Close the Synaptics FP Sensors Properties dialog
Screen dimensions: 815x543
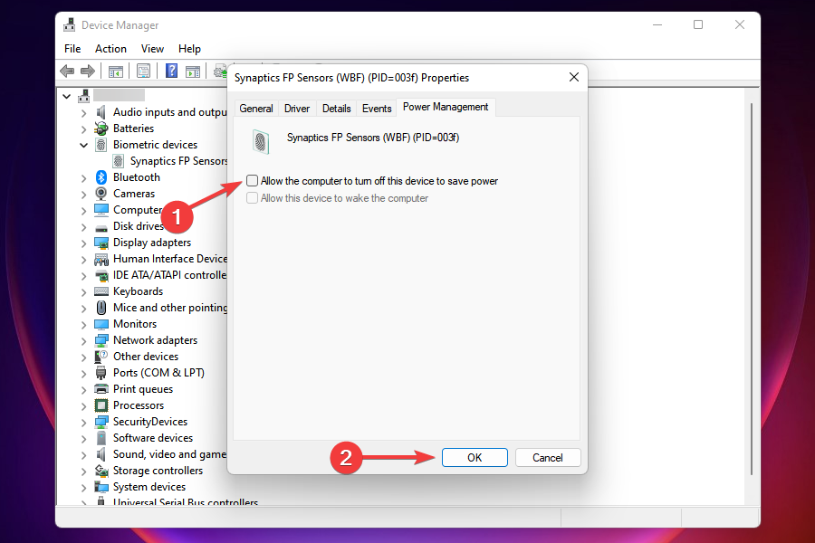[x=574, y=78]
